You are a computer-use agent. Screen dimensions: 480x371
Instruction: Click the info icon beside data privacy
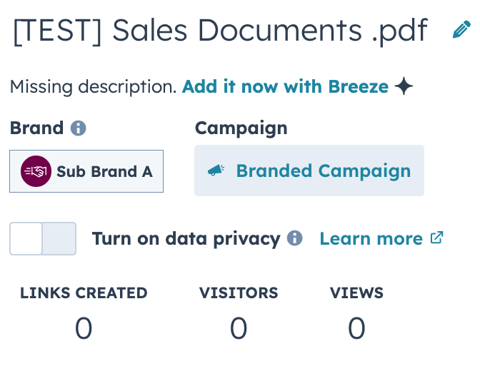click(x=294, y=238)
